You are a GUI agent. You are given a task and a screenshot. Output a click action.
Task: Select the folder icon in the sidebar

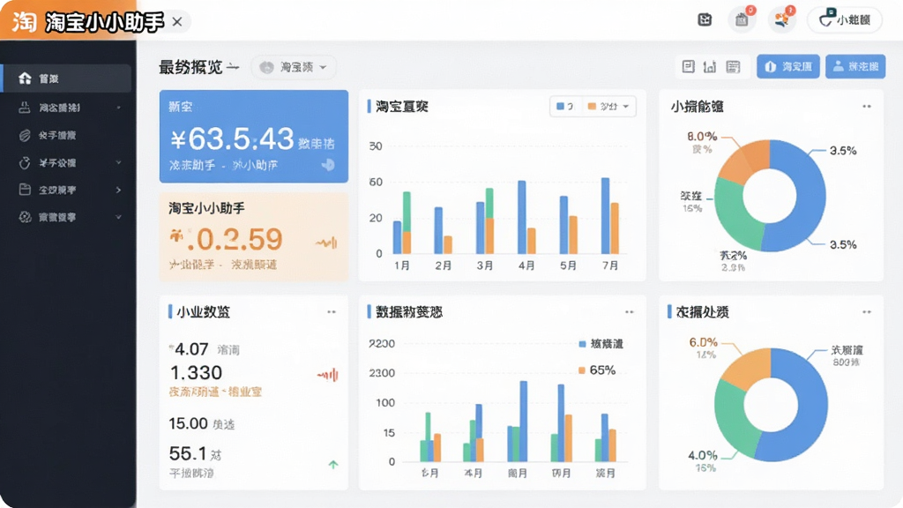tap(24, 190)
